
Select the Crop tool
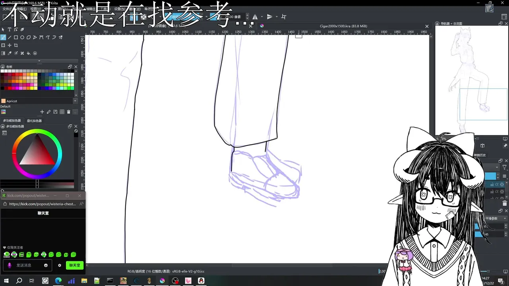(x=16, y=45)
